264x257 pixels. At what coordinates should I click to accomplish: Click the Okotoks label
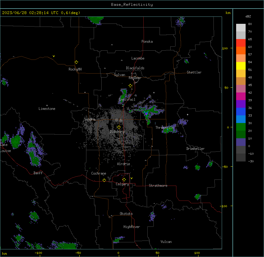click(126, 214)
